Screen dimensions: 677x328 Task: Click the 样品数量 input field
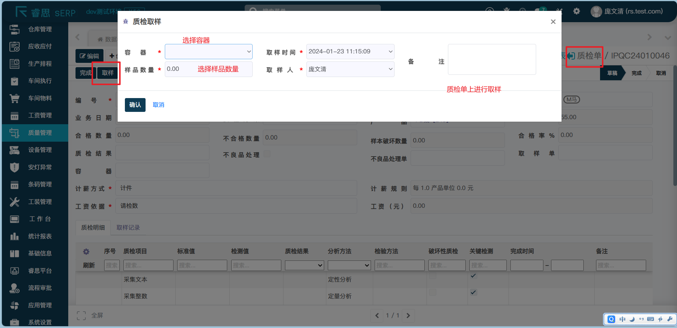pyautogui.click(x=209, y=69)
